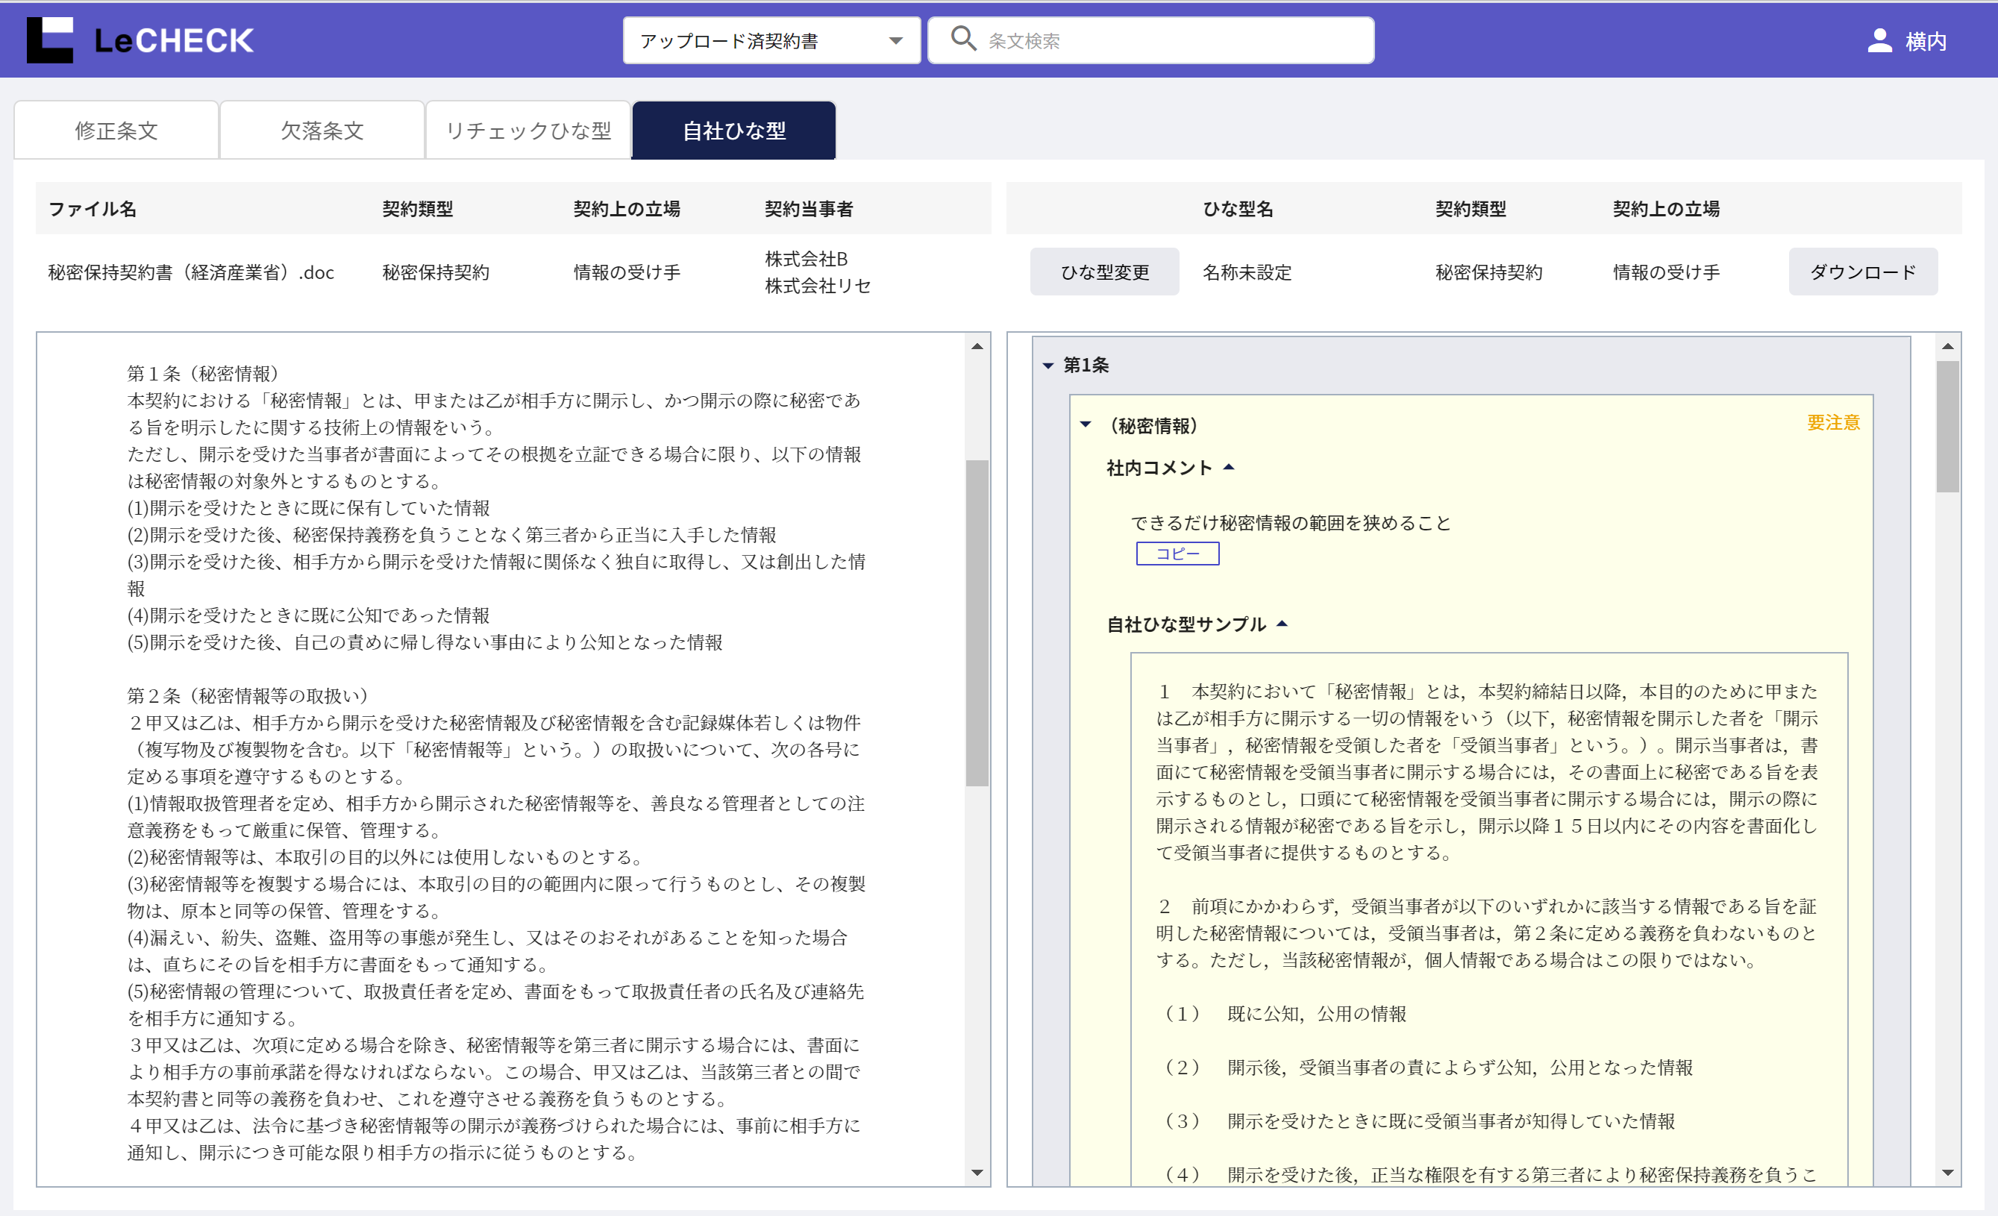Switch to the 修正条文 tab
The image size is (1998, 1216).
coord(116,131)
